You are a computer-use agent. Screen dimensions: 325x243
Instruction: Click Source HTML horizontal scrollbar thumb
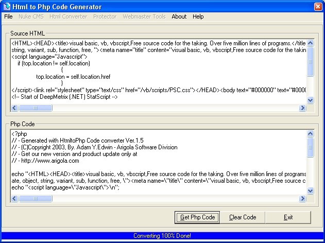[x=35, y=108]
